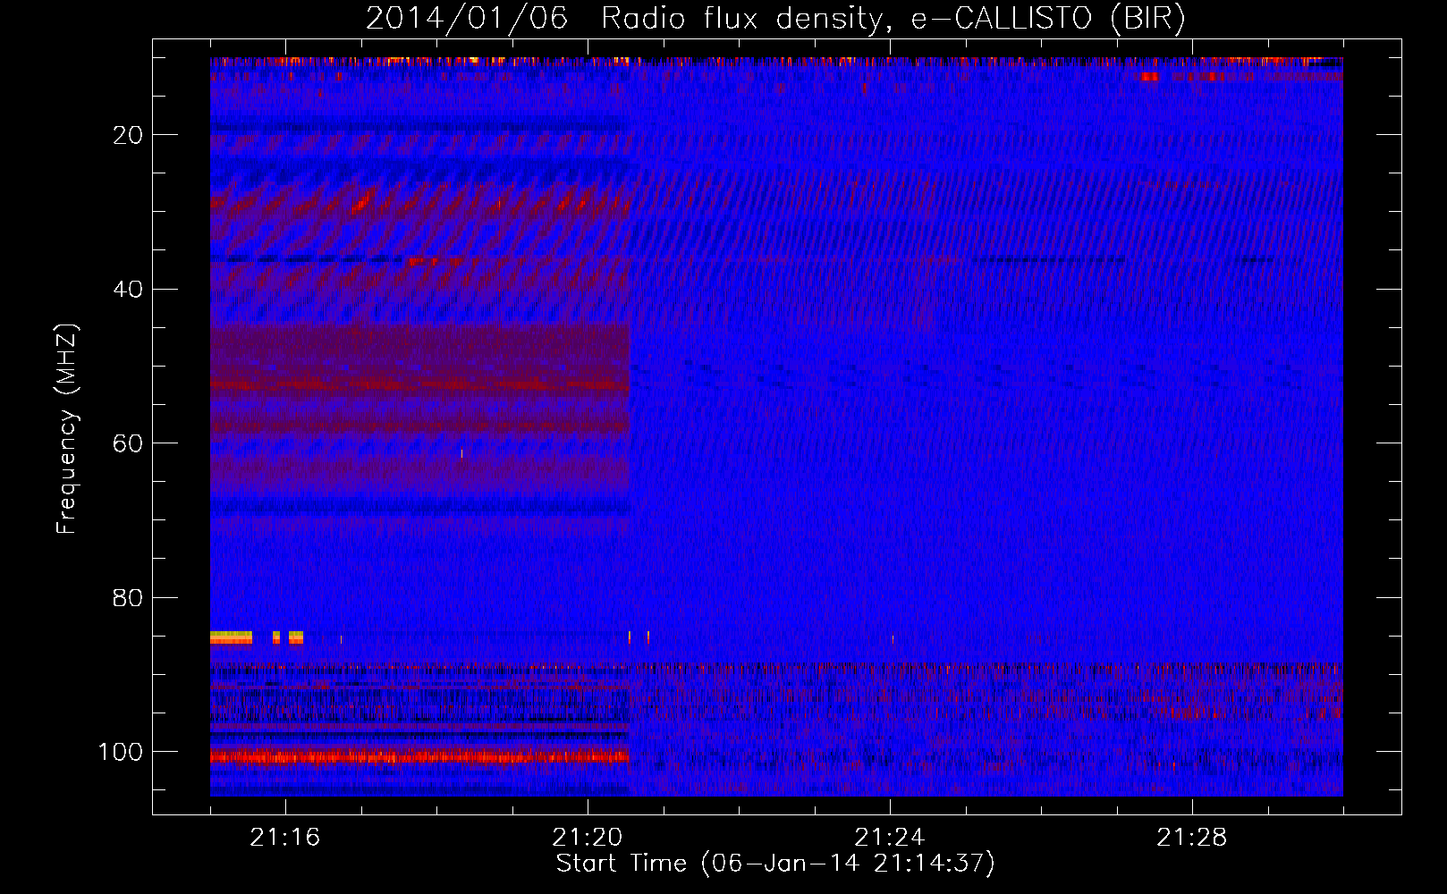The width and height of the screenshot is (1447, 894).
Task: Click the "Frequency (MHZ)" axis label
Action: click(67, 428)
